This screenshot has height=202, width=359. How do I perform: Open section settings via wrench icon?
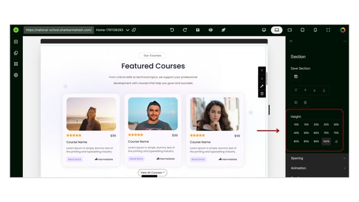tap(262, 86)
